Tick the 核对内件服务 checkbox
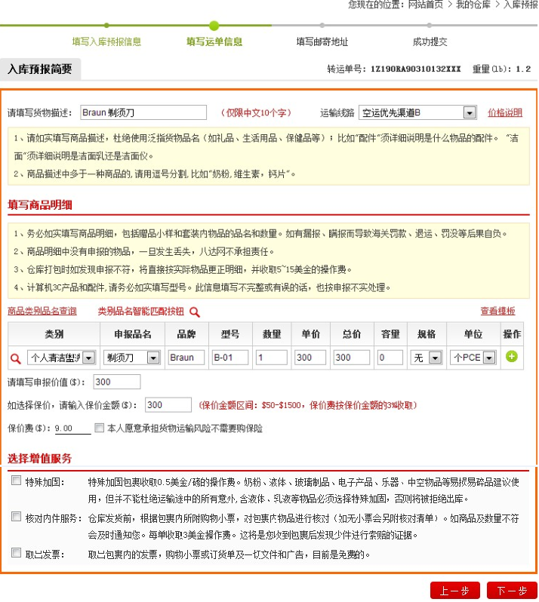Image resolution: width=539 pixels, height=602 pixels. coord(17,518)
